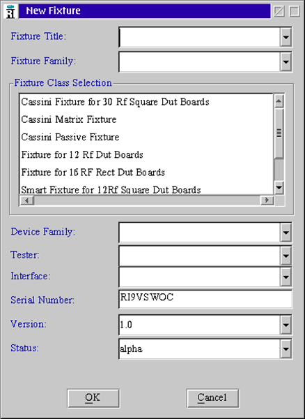The image size is (305, 419).
Task: Open the Device Family dropdown arrow
Action: pos(286,233)
